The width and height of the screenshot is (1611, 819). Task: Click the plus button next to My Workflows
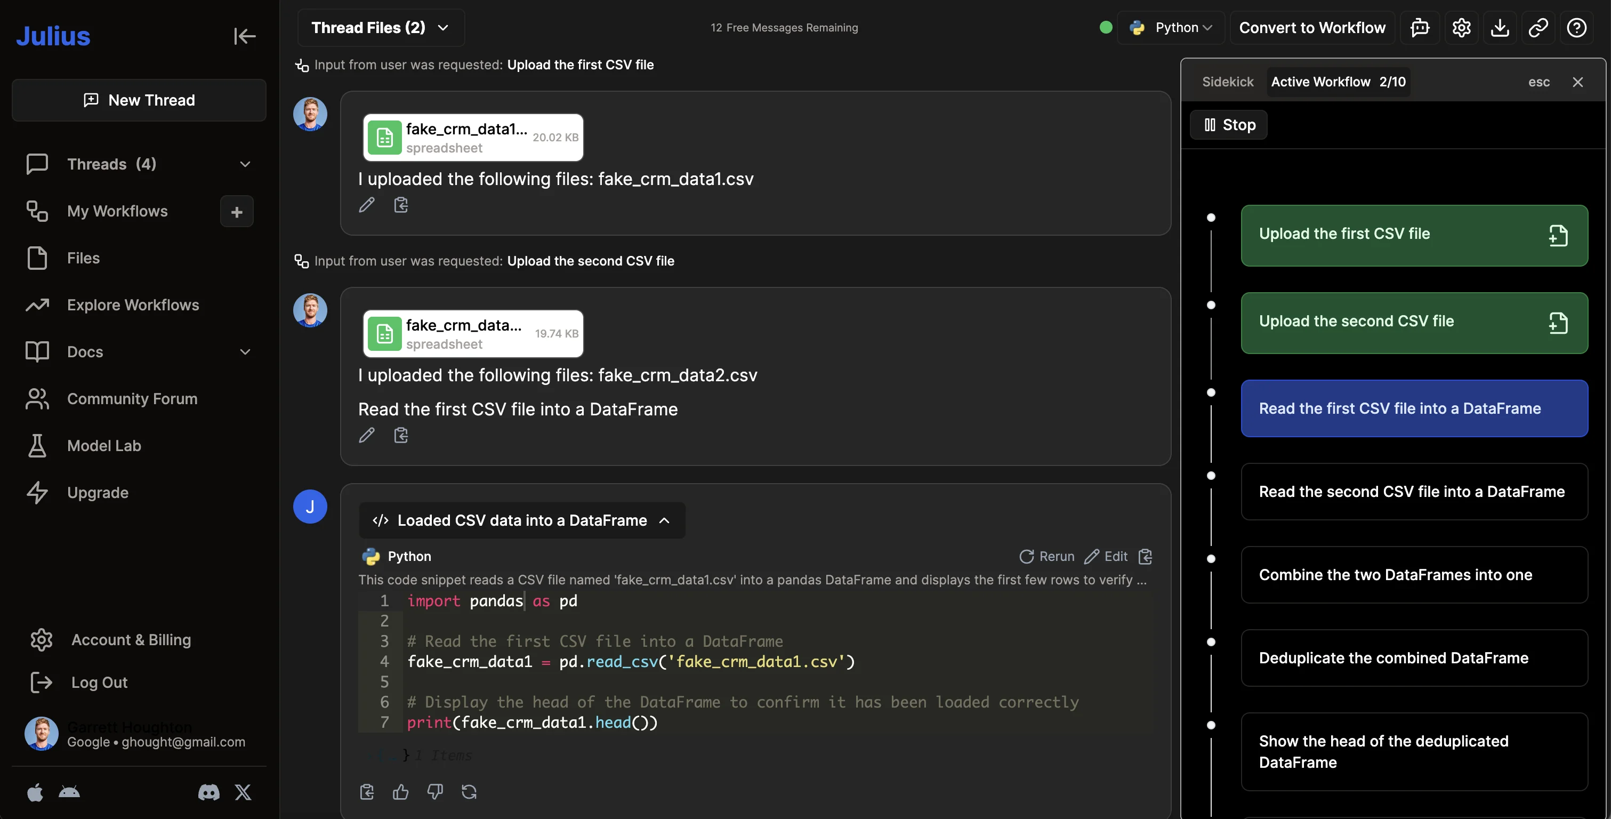[x=236, y=212]
